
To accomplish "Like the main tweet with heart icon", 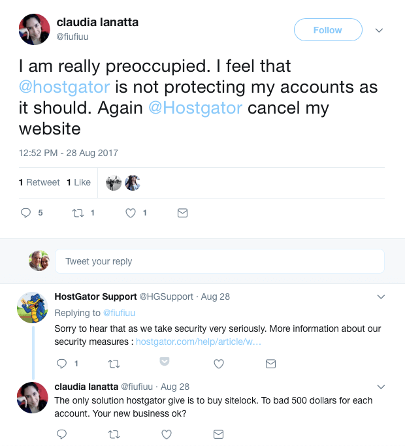I will (131, 213).
